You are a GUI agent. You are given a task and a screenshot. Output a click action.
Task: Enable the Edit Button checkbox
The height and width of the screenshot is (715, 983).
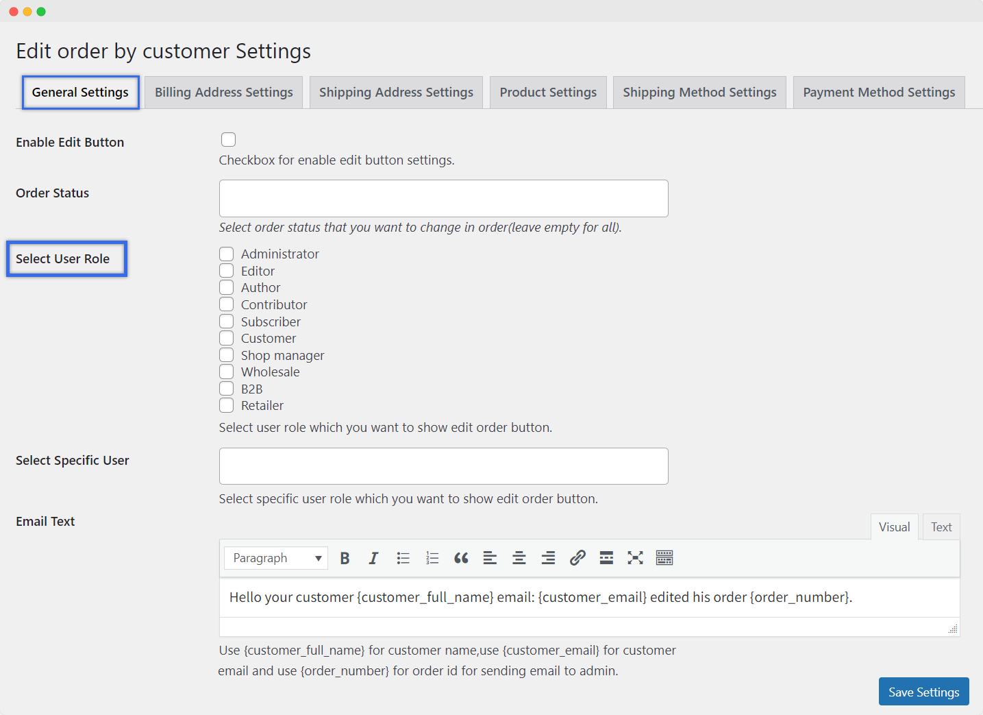(229, 140)
